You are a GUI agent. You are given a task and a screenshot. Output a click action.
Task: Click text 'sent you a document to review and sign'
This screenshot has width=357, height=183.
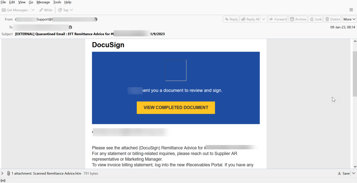[x=182, y=90]
